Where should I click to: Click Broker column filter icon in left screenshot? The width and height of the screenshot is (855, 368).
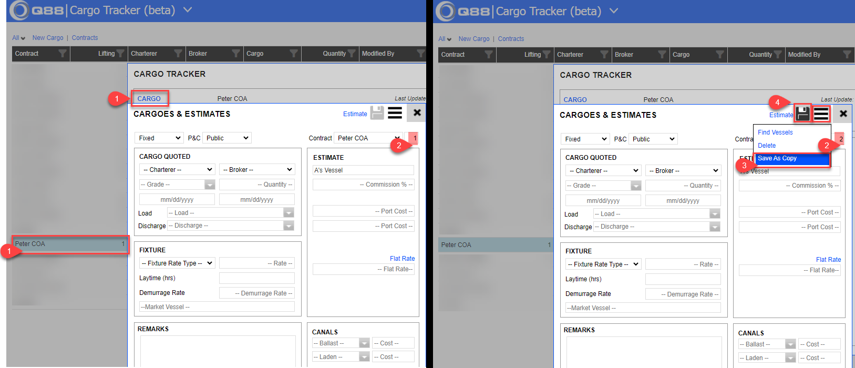[x=236, y=54]
